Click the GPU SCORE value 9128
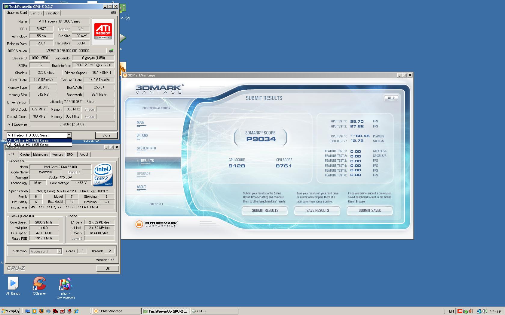This screenshot has width=505, height=315. (x=237, y=166)
